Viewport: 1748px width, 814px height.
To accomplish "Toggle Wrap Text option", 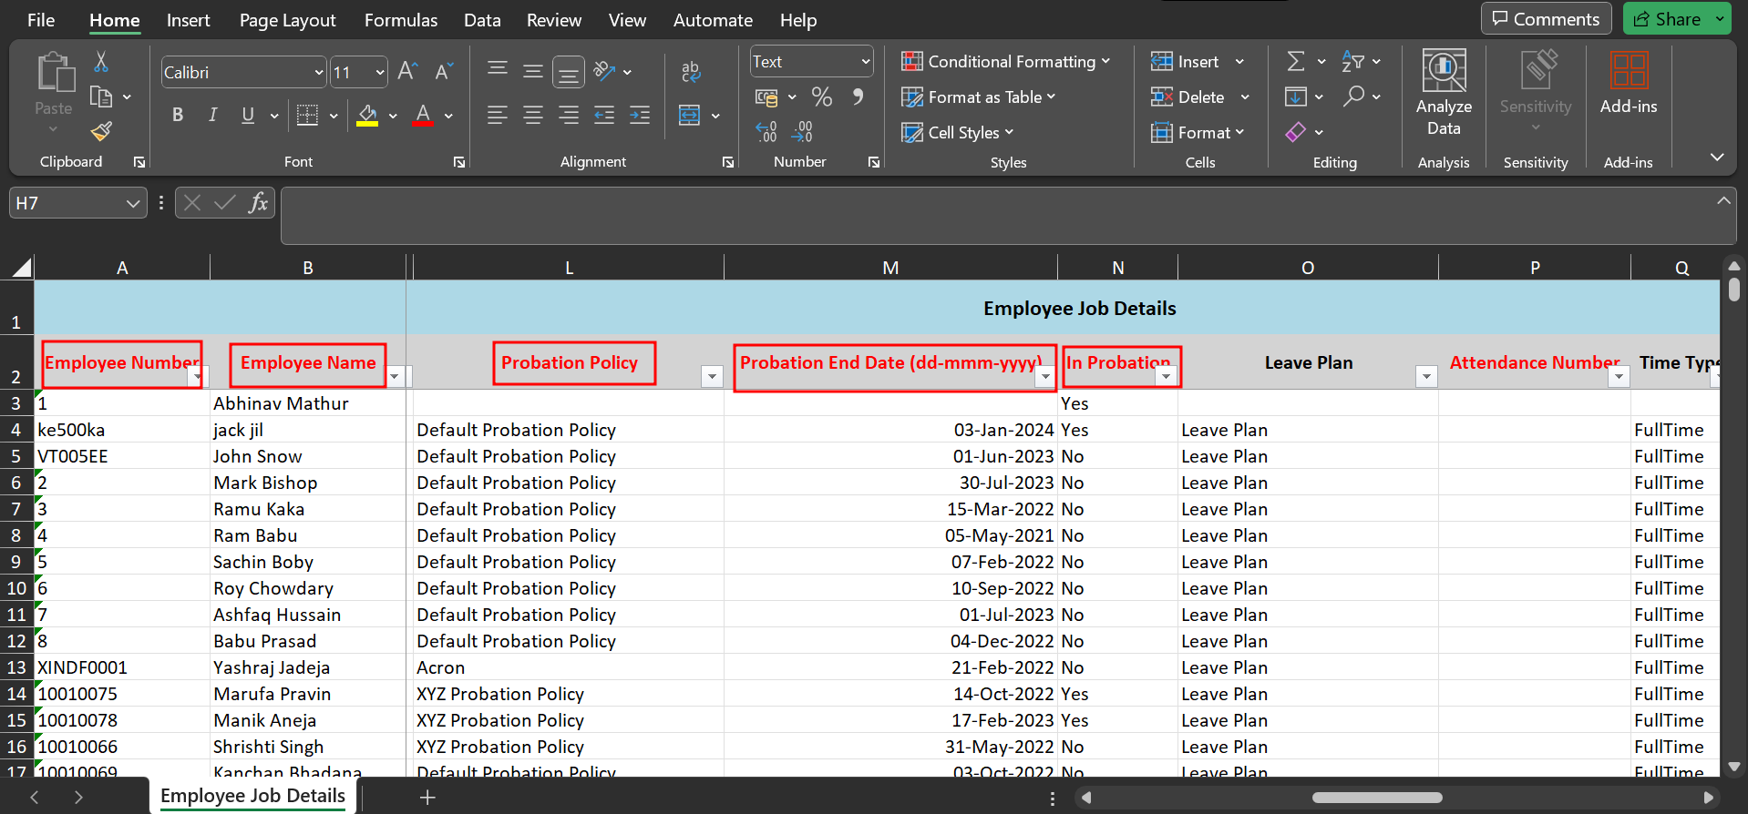I will tap(691, 72).
